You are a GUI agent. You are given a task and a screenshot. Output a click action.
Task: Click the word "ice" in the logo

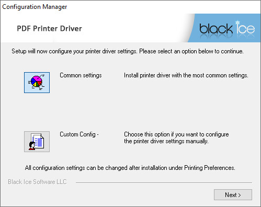tap(245, 28)
